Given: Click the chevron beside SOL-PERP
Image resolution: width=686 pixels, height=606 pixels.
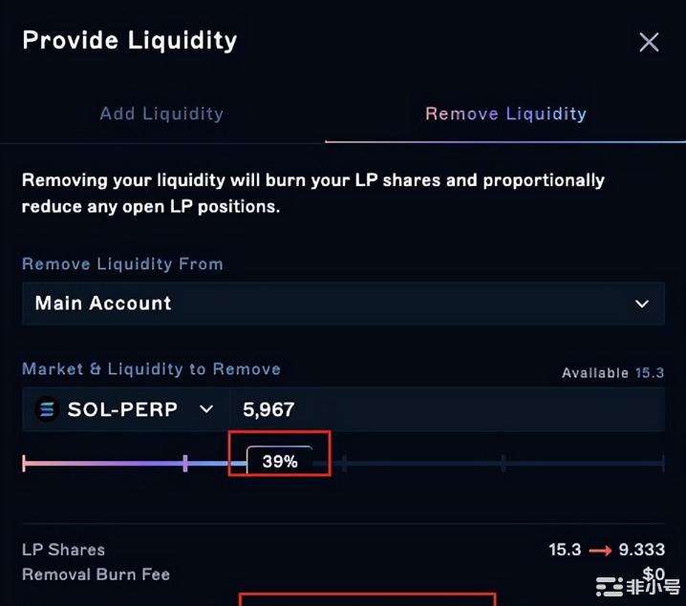Looking at the screenshot, I should point(206,409).
